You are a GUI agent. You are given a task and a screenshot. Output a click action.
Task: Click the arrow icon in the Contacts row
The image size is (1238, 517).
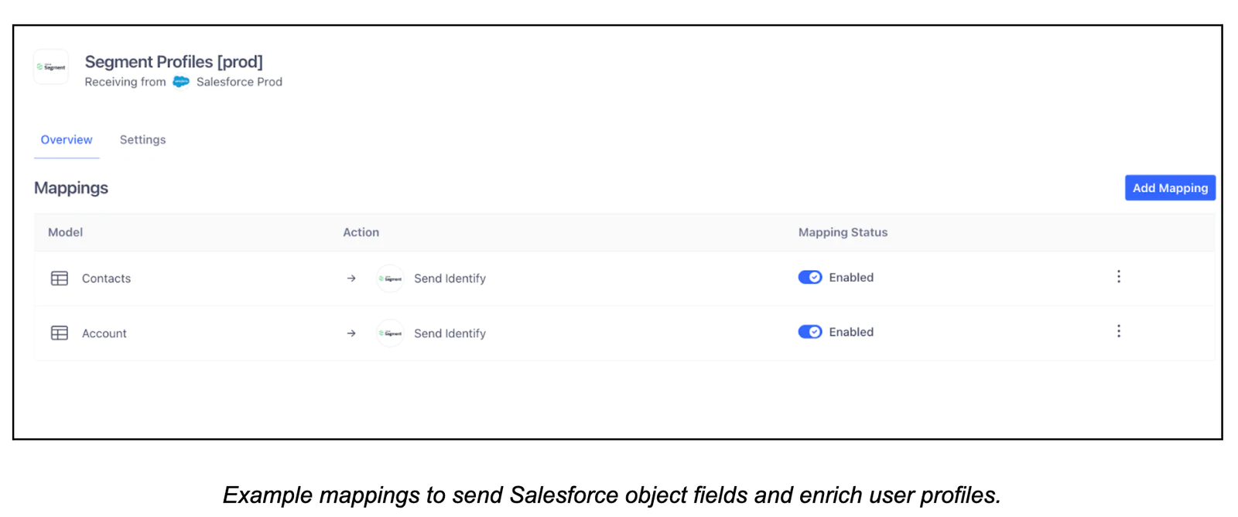[351, 278]
